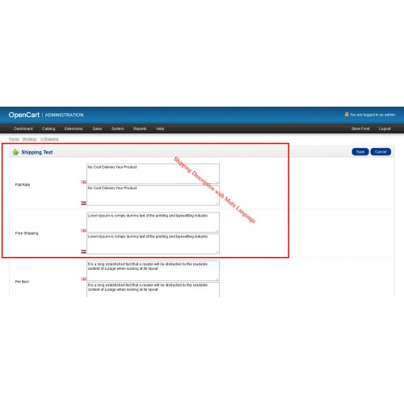The image size is (404, 404).
Task: Expand the Extensions menu
Action: (x=74, y=128)
